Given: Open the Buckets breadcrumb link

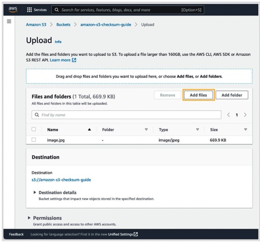Looking at the screenshot, I should [63, 25].
